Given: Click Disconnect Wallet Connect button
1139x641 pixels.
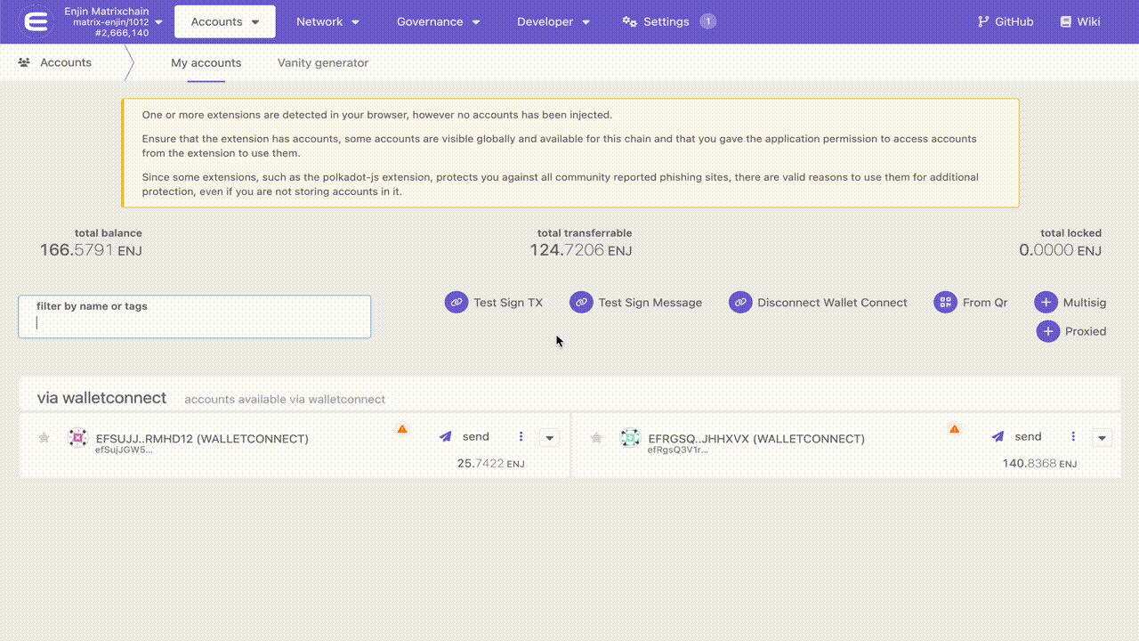Looking at the screenshot, I should [819, 303].
